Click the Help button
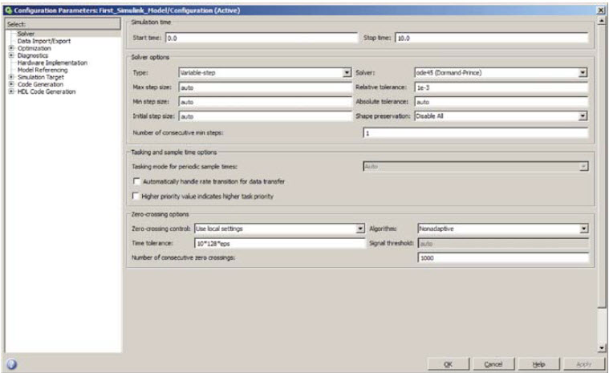Image resolution: width=609 pixels, height=373 pixels. point(538,364)
